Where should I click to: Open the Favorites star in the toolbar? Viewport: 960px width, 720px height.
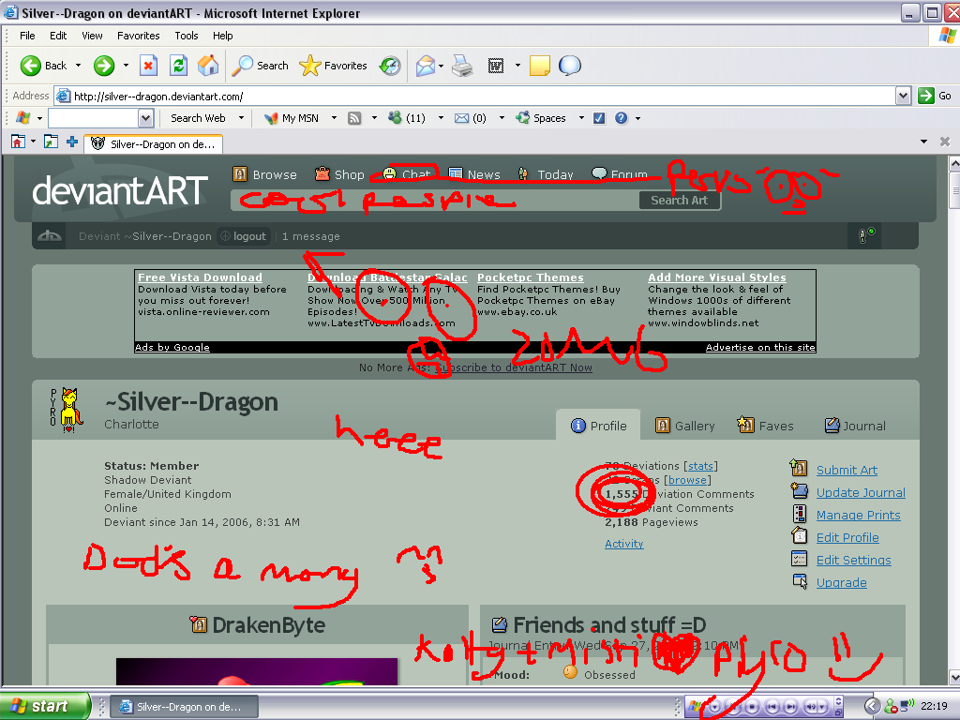point(333,66)
